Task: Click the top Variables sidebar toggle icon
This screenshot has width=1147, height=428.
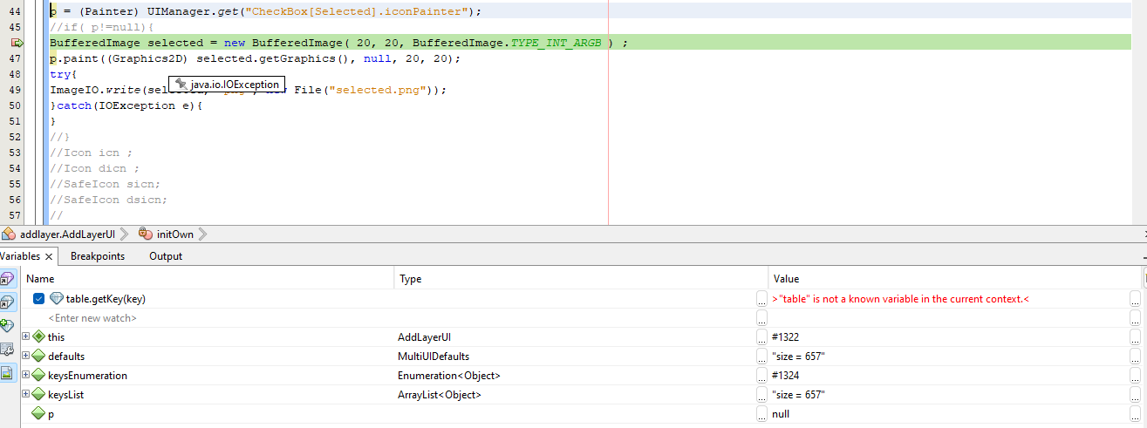Action: 8,279
